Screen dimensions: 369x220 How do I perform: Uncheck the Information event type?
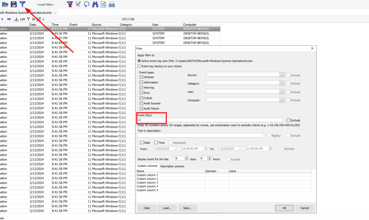tap(141, 82)
